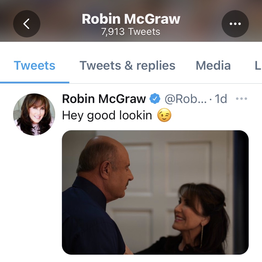Screen dimensions: 262x262
Task: Tap the winking face emoji
Action: tap(164, 115)
